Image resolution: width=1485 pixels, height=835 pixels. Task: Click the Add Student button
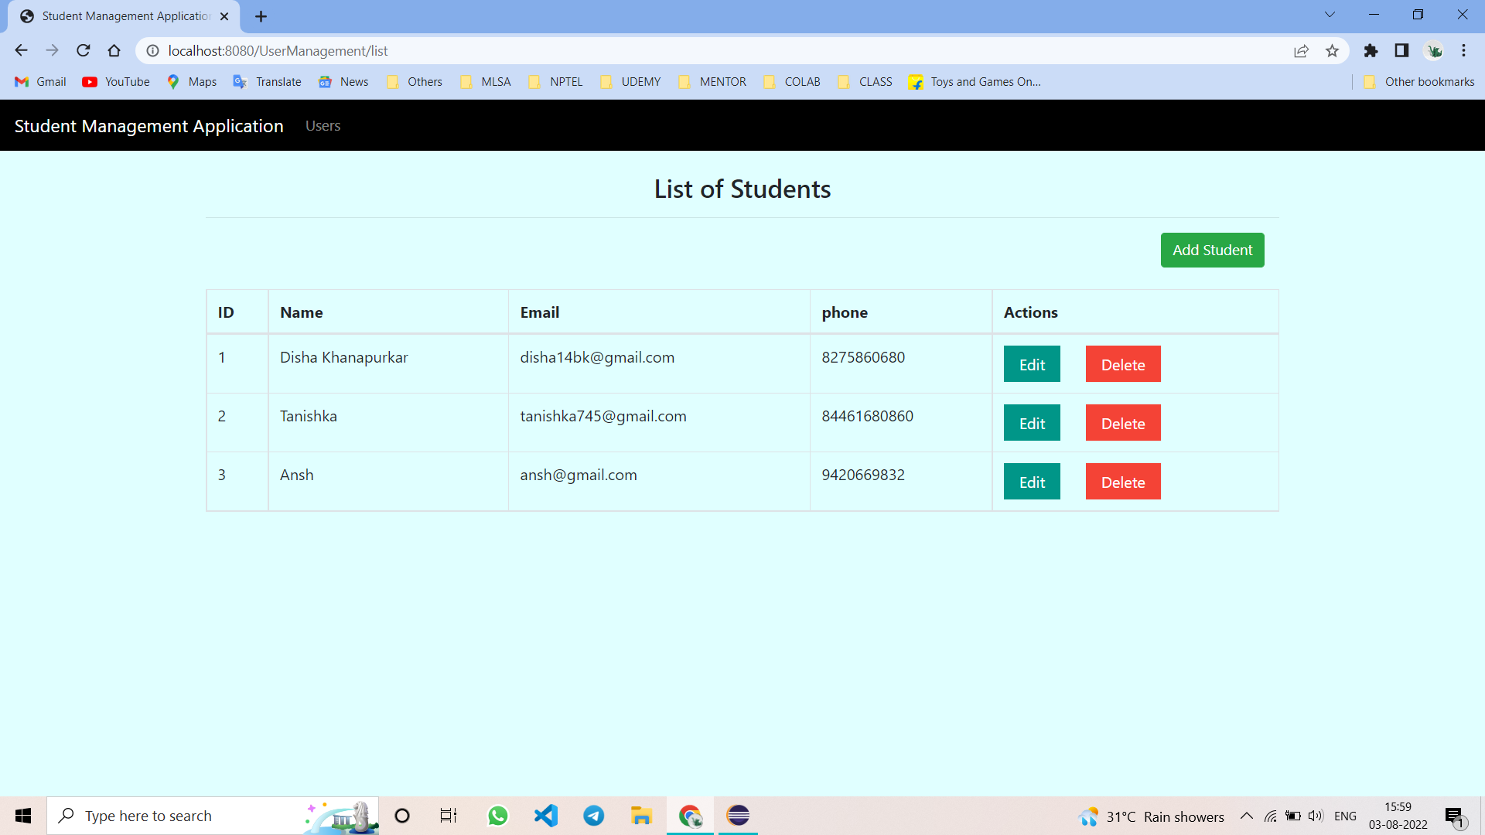pos(1212,250)
